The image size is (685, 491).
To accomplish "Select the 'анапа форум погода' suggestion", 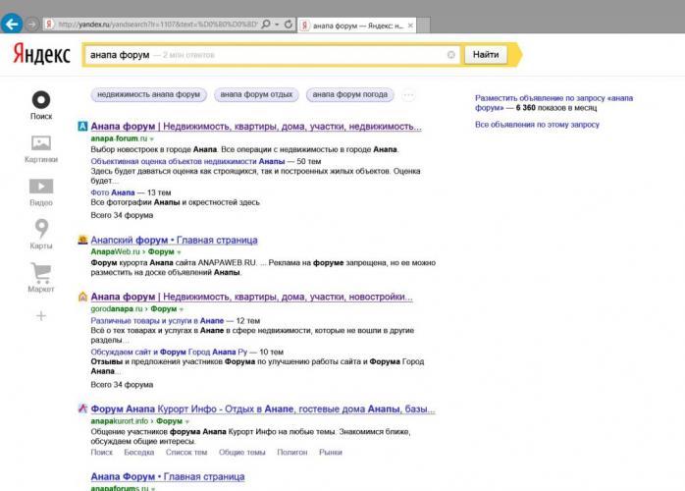I will [x=350, y=94].
